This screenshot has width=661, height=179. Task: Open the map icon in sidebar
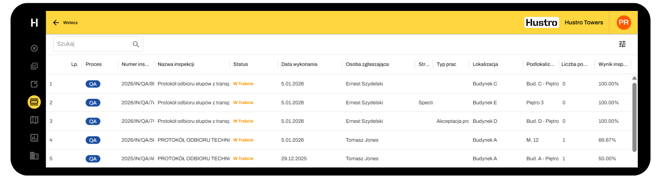tap(34, 120)
